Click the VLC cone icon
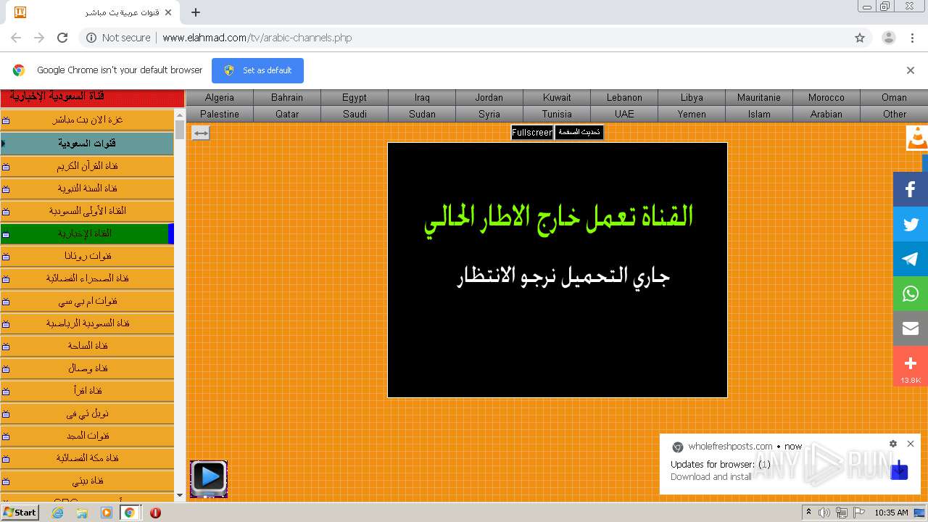The width and height of the screenshot is (928, 522). [x=917, y=138]
